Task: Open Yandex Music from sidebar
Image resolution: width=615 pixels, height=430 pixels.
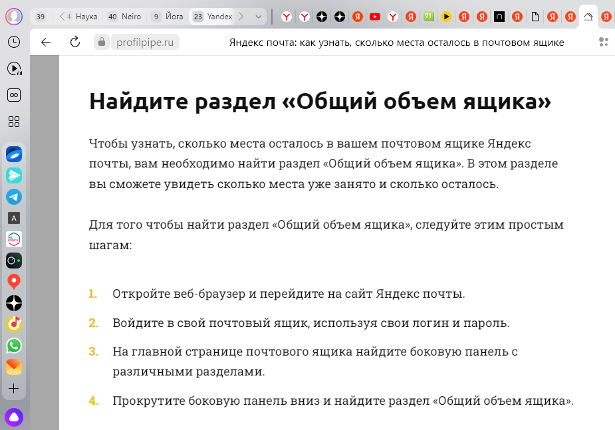Action: tap(14, 324)
